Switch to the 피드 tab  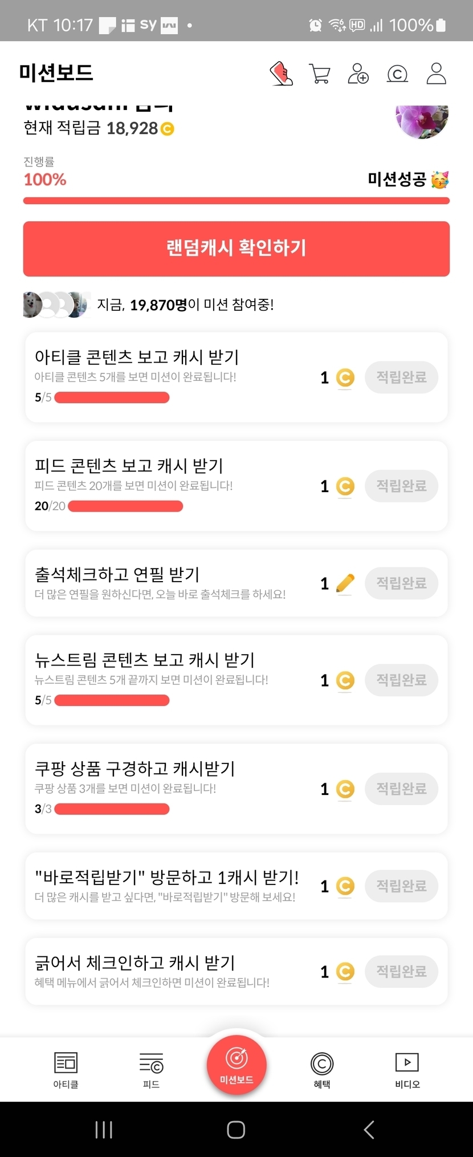pos(151,1070)
